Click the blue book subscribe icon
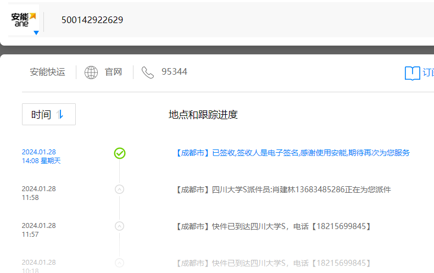This screenshot has height=273, width=434. [412, 73]
